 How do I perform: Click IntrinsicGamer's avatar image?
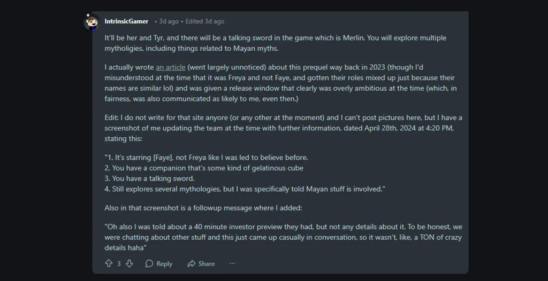[92, 21]
